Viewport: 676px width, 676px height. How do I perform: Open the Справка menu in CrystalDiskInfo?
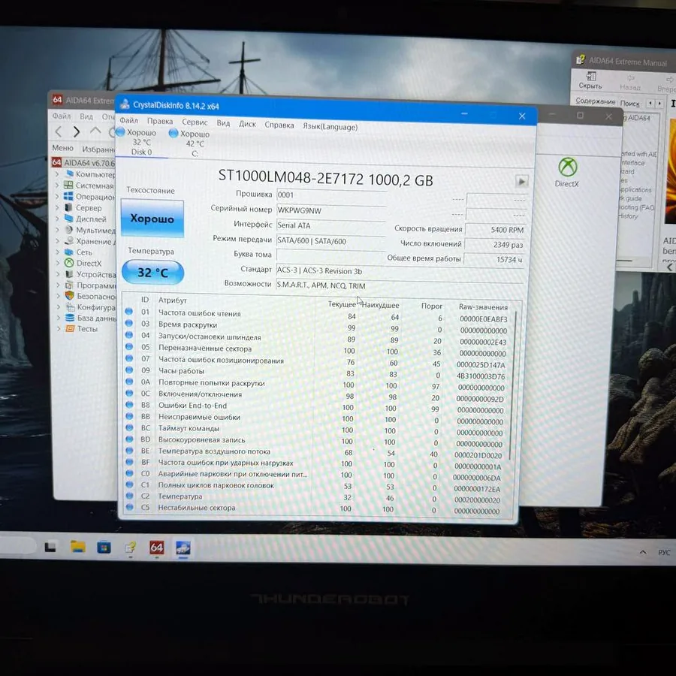click(279, 125)
